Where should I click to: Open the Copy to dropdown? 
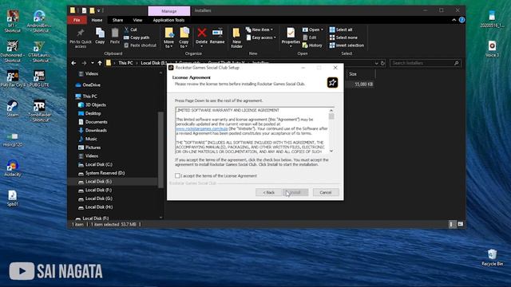click(x=184, y=38)
